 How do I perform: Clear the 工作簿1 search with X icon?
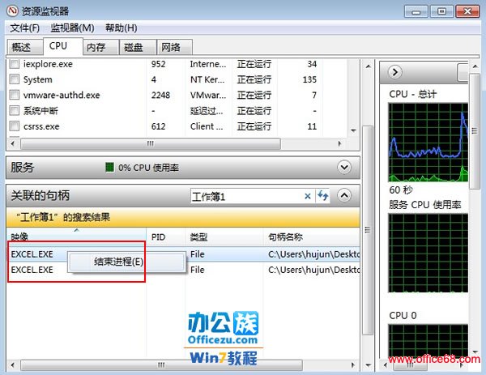(x=308, y=196)
